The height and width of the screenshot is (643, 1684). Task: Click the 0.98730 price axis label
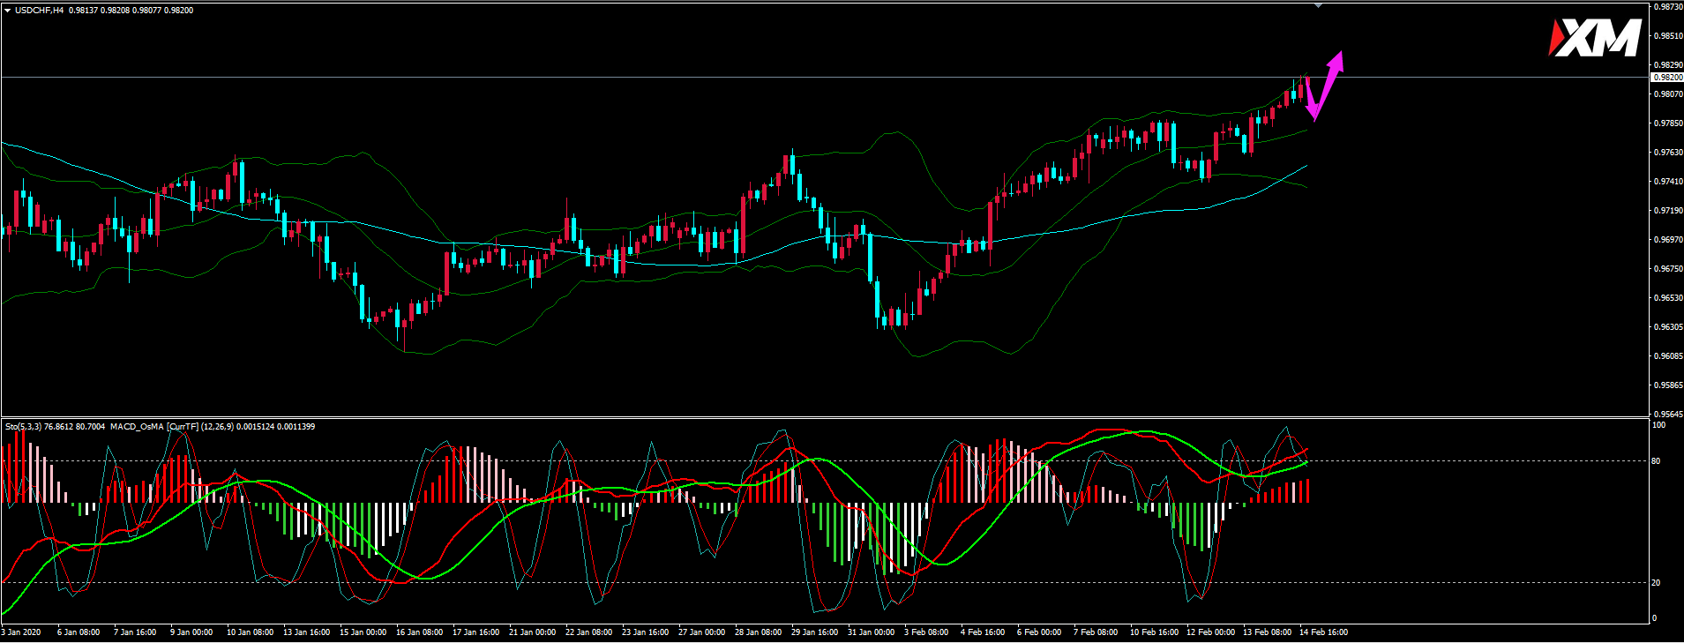click(1666, 7)
